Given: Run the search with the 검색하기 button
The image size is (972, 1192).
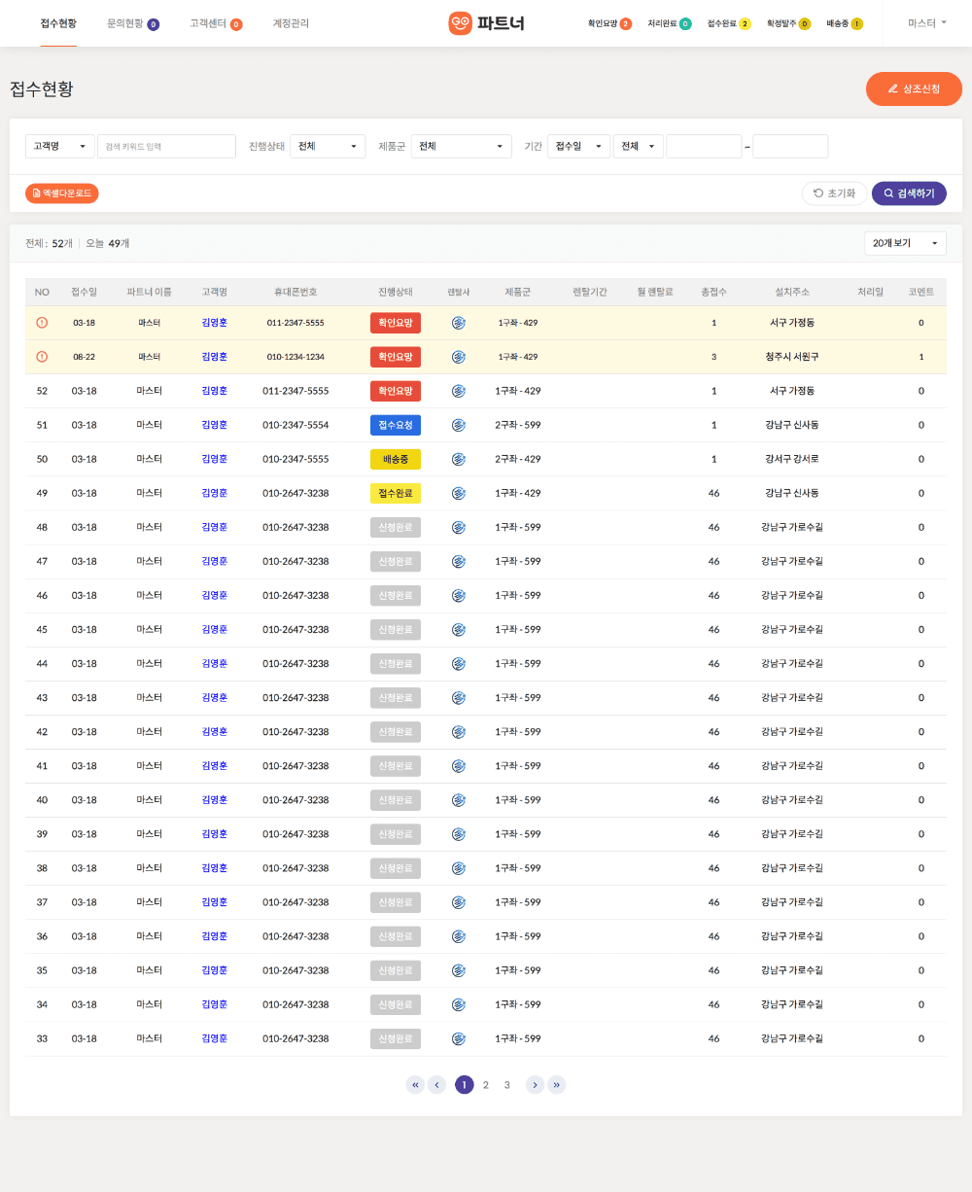Looking at the screenshot, I should [909, 193].
